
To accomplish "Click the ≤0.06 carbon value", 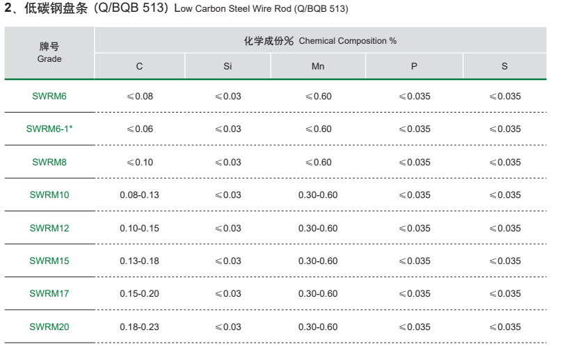I will tap(139, 129).
